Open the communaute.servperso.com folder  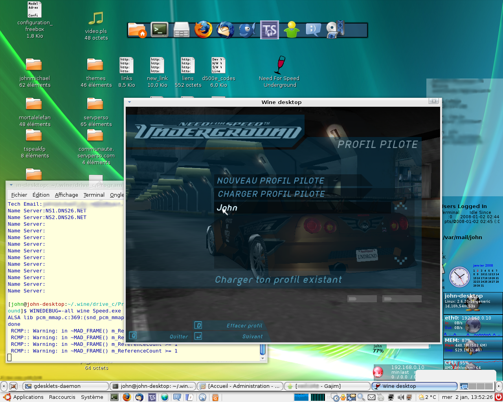(x=95, y=148)
